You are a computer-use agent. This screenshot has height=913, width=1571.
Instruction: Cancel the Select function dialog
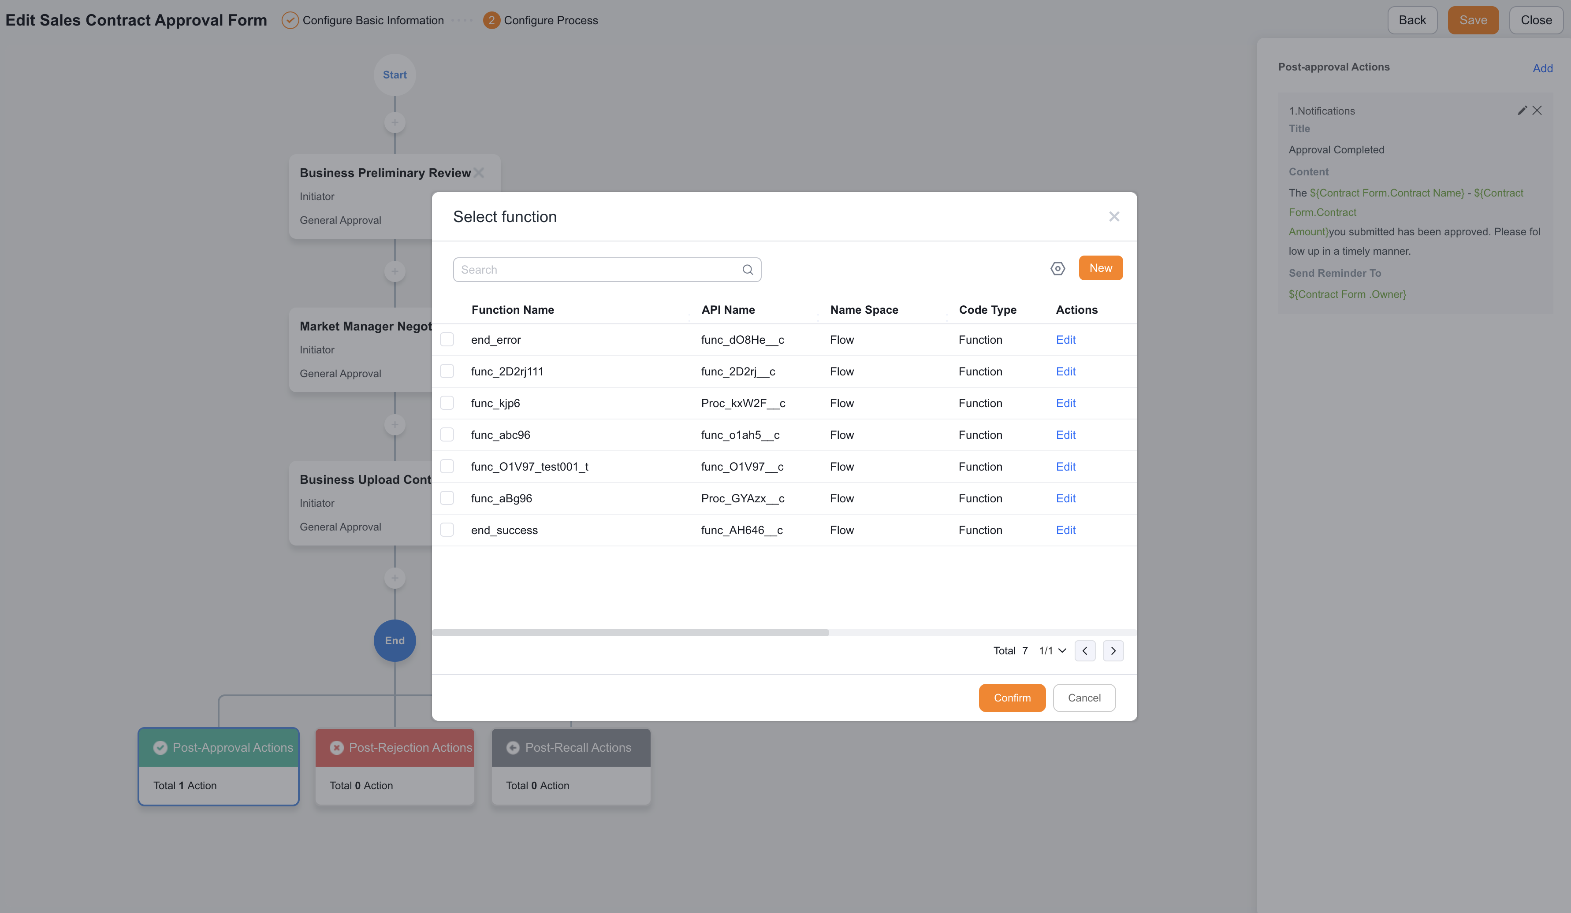pos(1084,698)
